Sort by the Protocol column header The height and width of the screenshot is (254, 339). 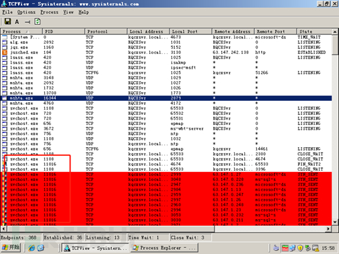pyautogui.click(x=106, y=32)
